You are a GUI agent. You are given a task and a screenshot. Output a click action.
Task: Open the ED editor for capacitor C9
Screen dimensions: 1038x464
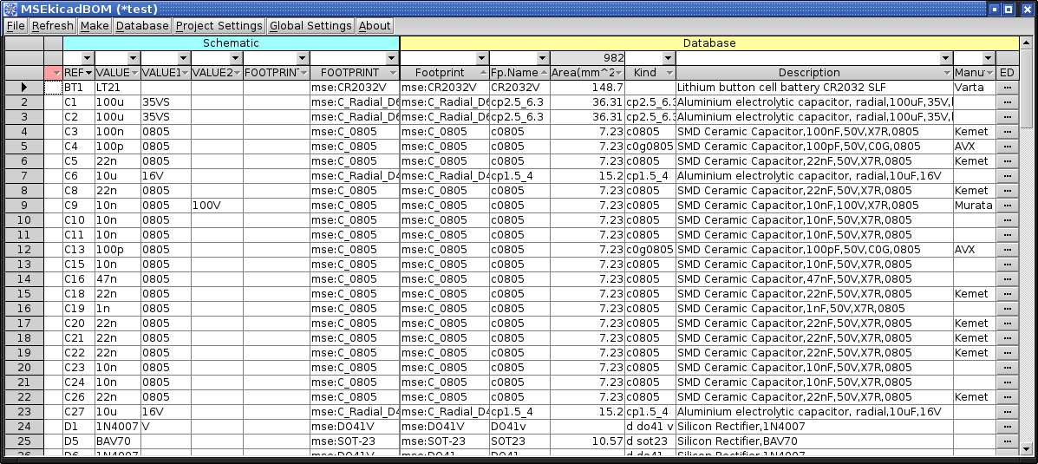click(x=1007, y=206)
